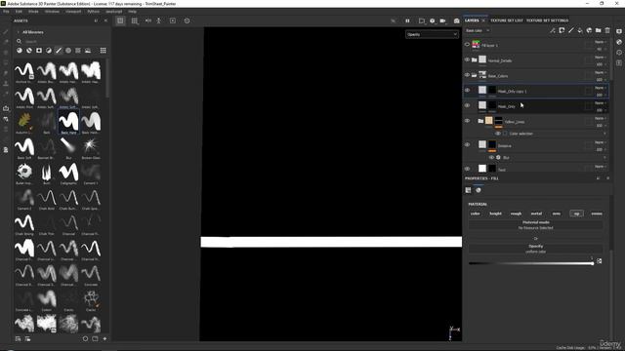Select the Paint brush tool in left toolbar

[6, 31]
